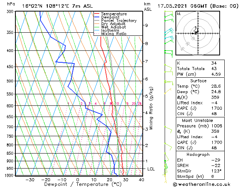
Task: Select the 'Dry Adiabat' legend label
Action: click(113, 24)
